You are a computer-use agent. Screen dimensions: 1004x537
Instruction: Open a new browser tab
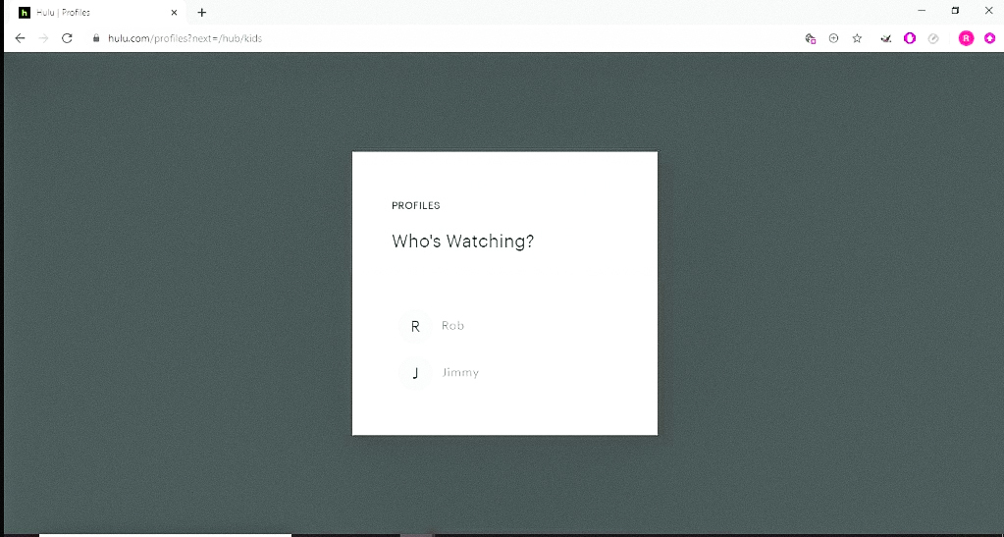(x=202, y=13)
